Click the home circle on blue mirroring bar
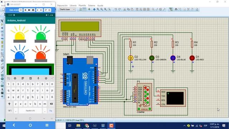 [30, 125]
